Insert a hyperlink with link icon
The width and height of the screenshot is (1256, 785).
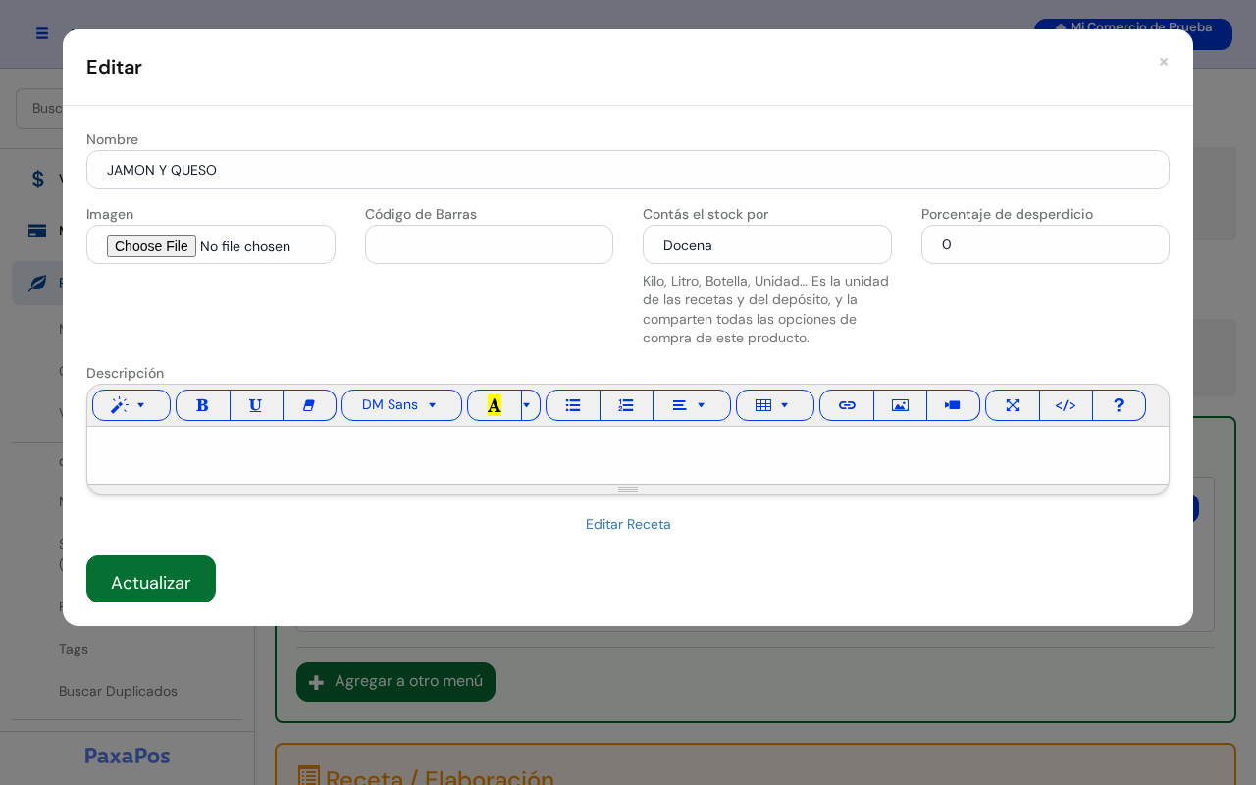coord(847,405)
